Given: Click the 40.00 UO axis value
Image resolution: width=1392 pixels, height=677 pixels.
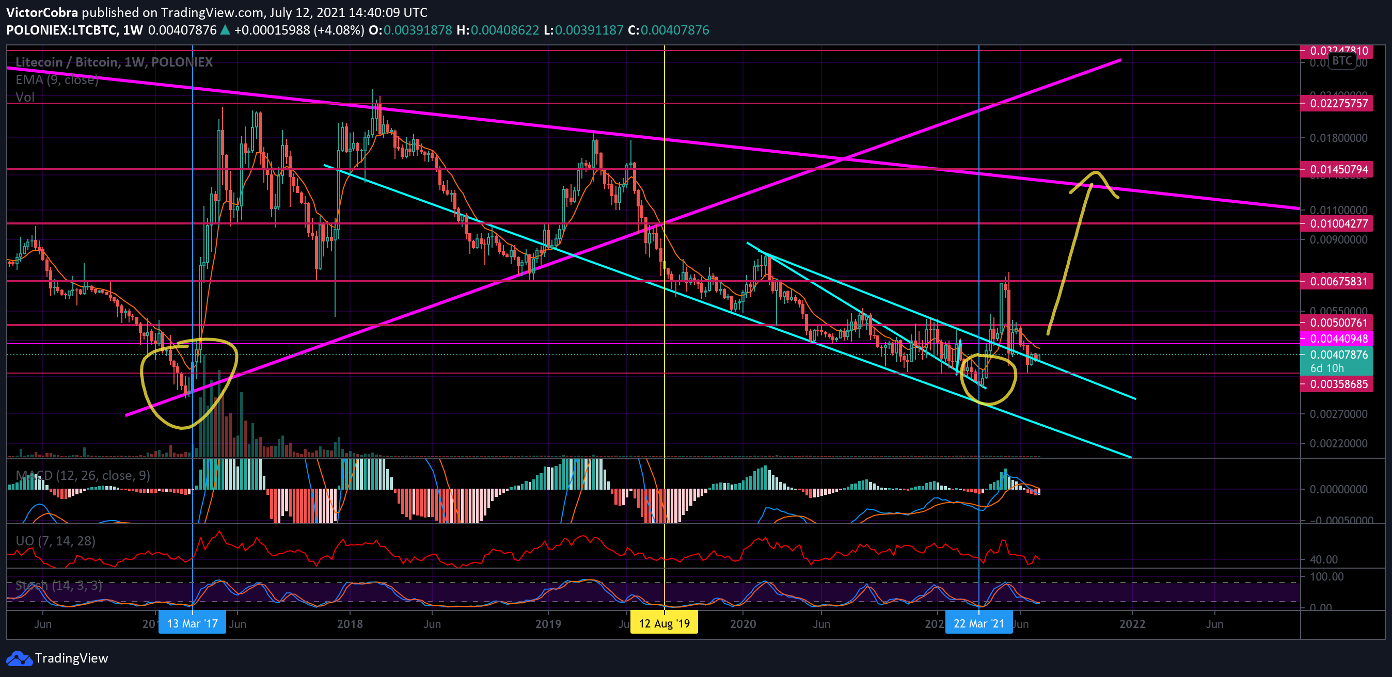Looking at the screenshot, I should 1323,559.
